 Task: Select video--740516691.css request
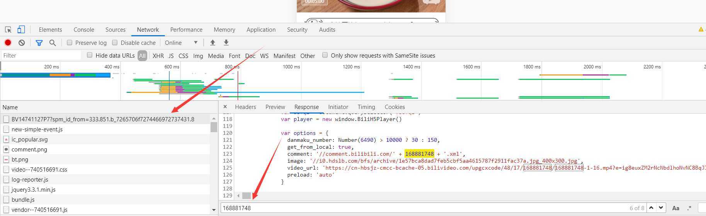[x=105, y=169]
